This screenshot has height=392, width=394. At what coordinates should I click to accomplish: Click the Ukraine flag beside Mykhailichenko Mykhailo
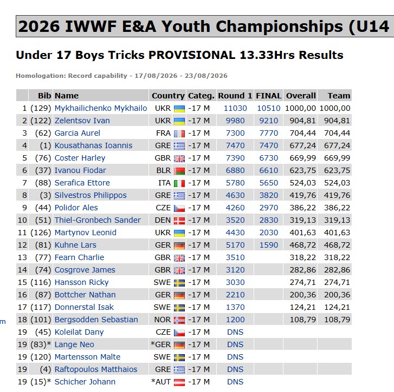179,109
